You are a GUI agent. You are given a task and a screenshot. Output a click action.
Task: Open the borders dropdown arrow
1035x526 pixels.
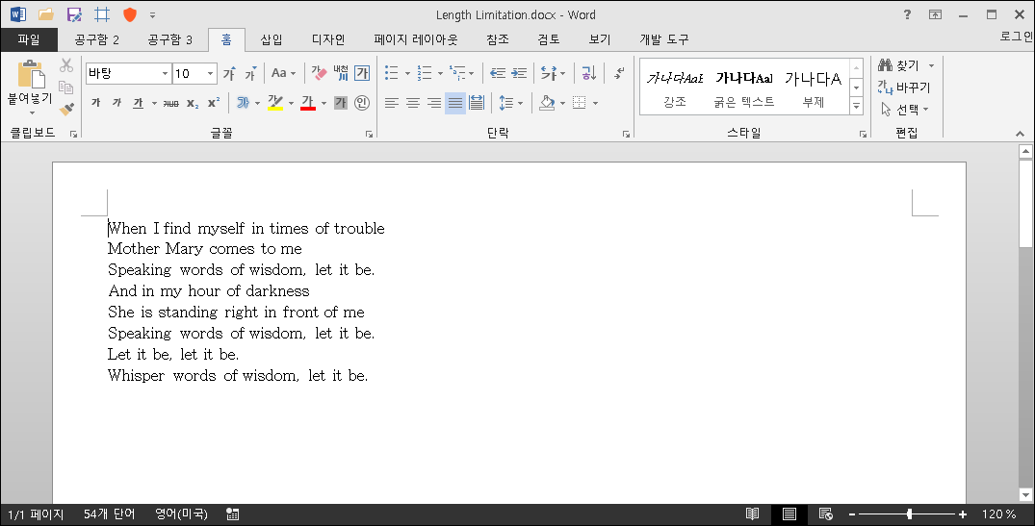click(x=595, y=104)
